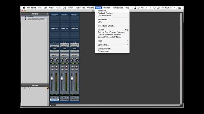204x114 pixels.
Task: Click the horizontal scrollbar at mix window bottom
Action: click(118, 105)
